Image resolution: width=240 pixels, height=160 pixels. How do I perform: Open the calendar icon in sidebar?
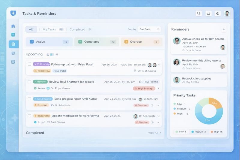13,35
